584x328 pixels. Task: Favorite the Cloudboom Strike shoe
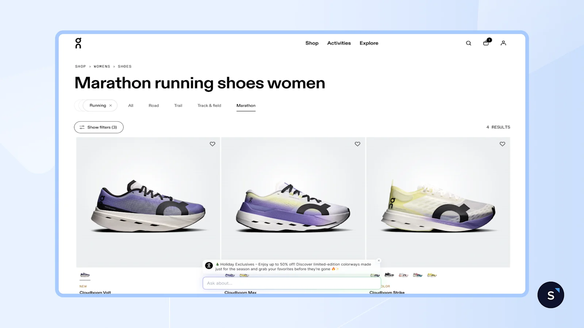[502, 144]
